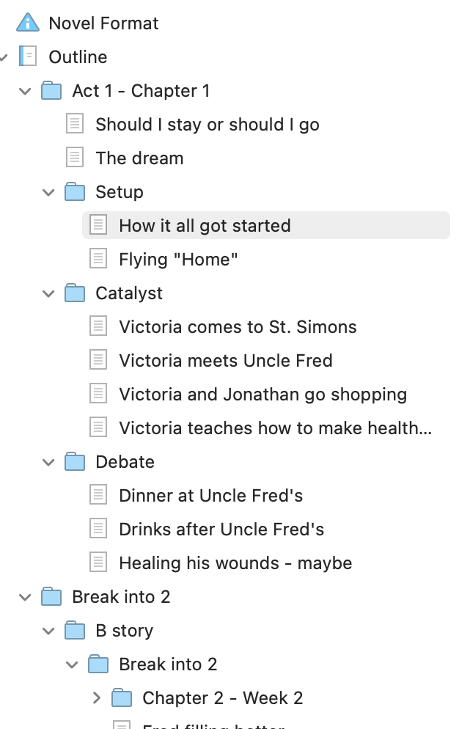
Task: Click the Catalyst folder icon
Action: (75, 293)
